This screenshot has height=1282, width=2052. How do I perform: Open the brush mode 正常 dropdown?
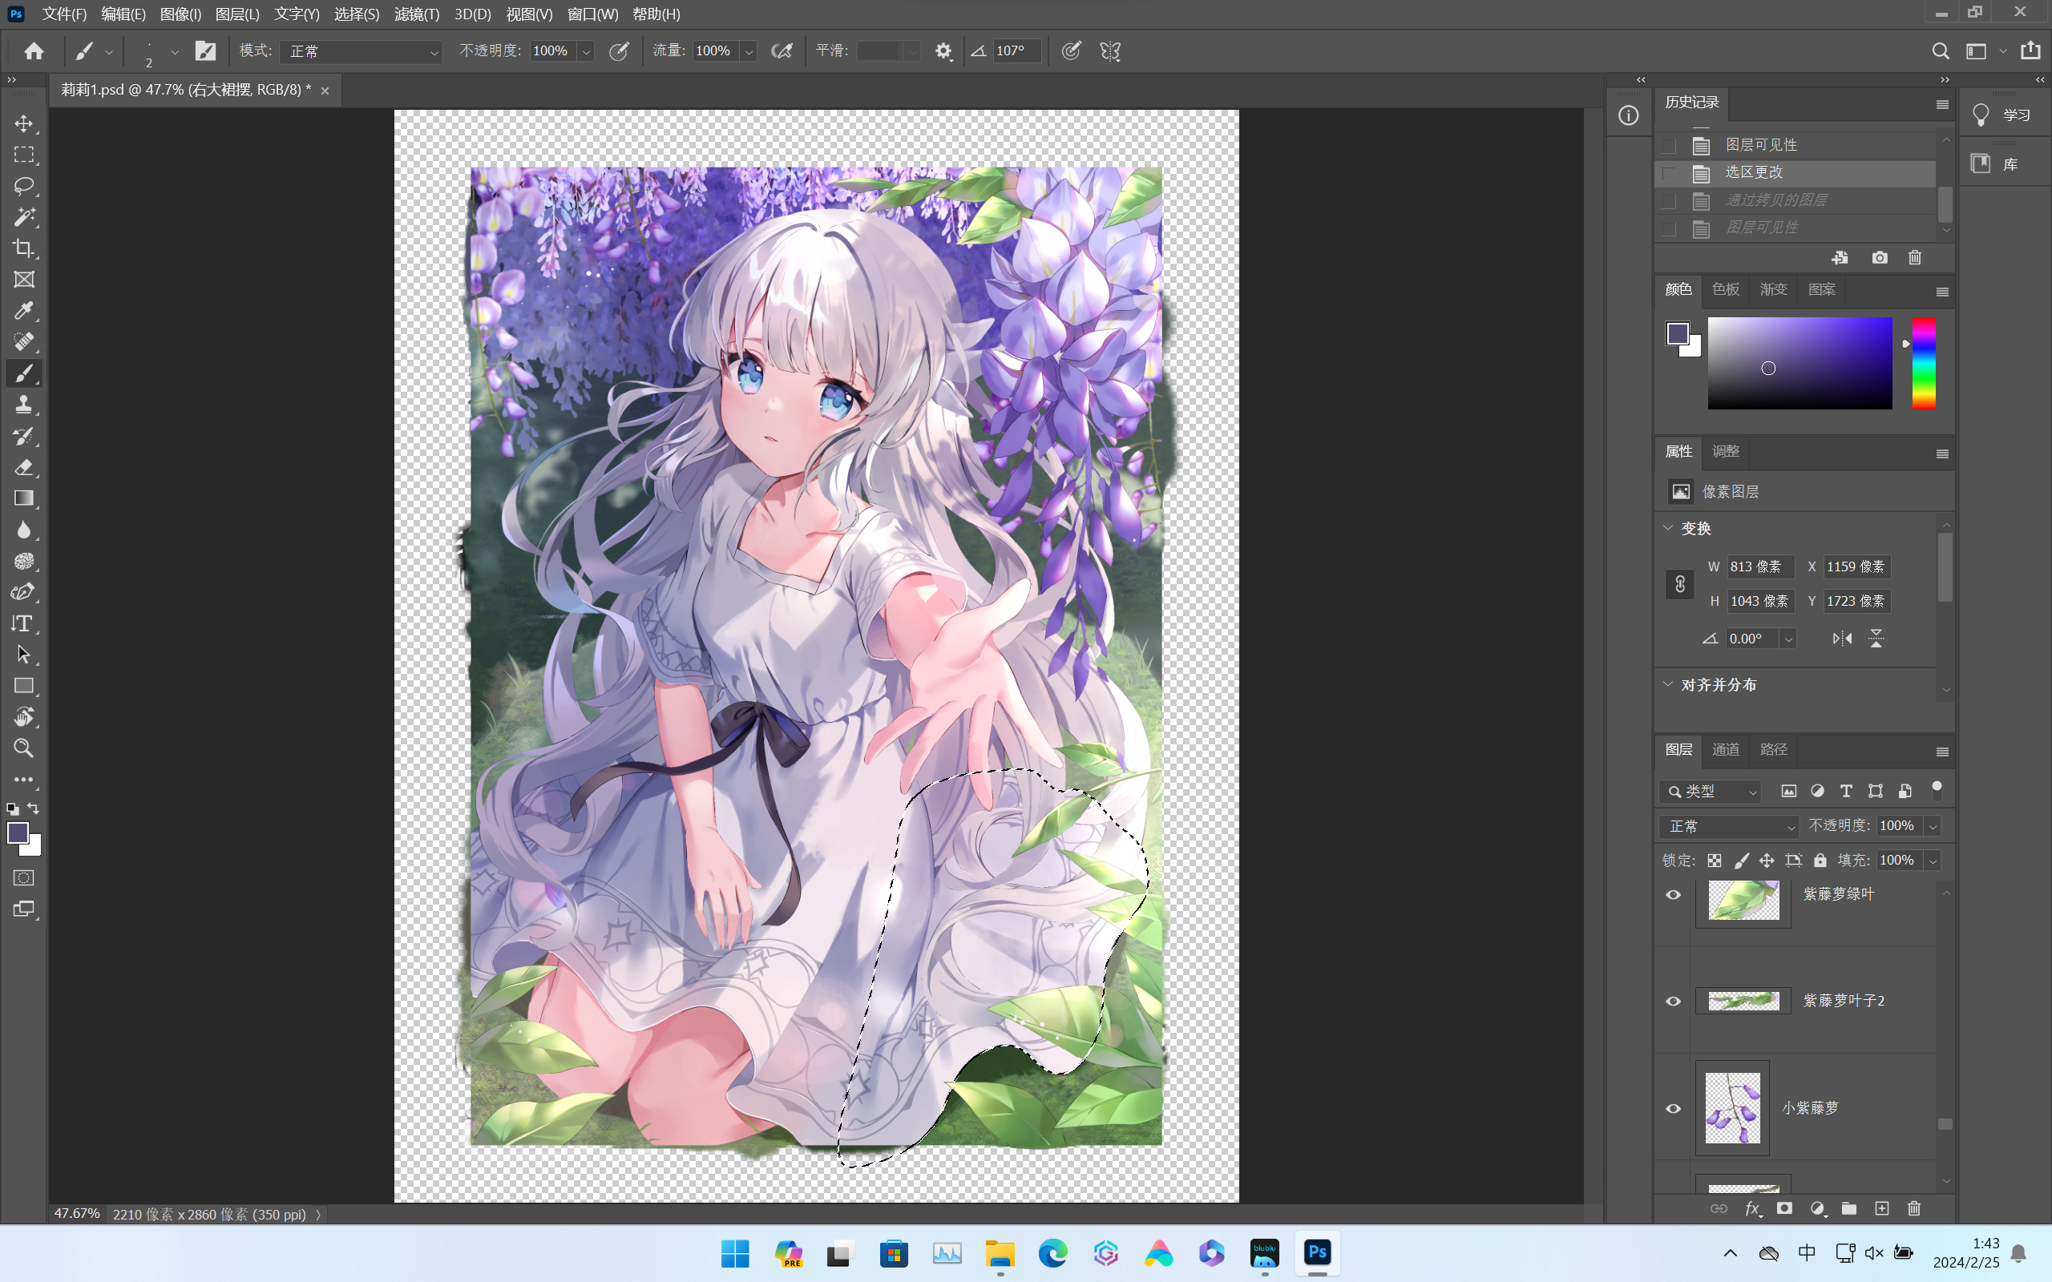click(363, 52)
